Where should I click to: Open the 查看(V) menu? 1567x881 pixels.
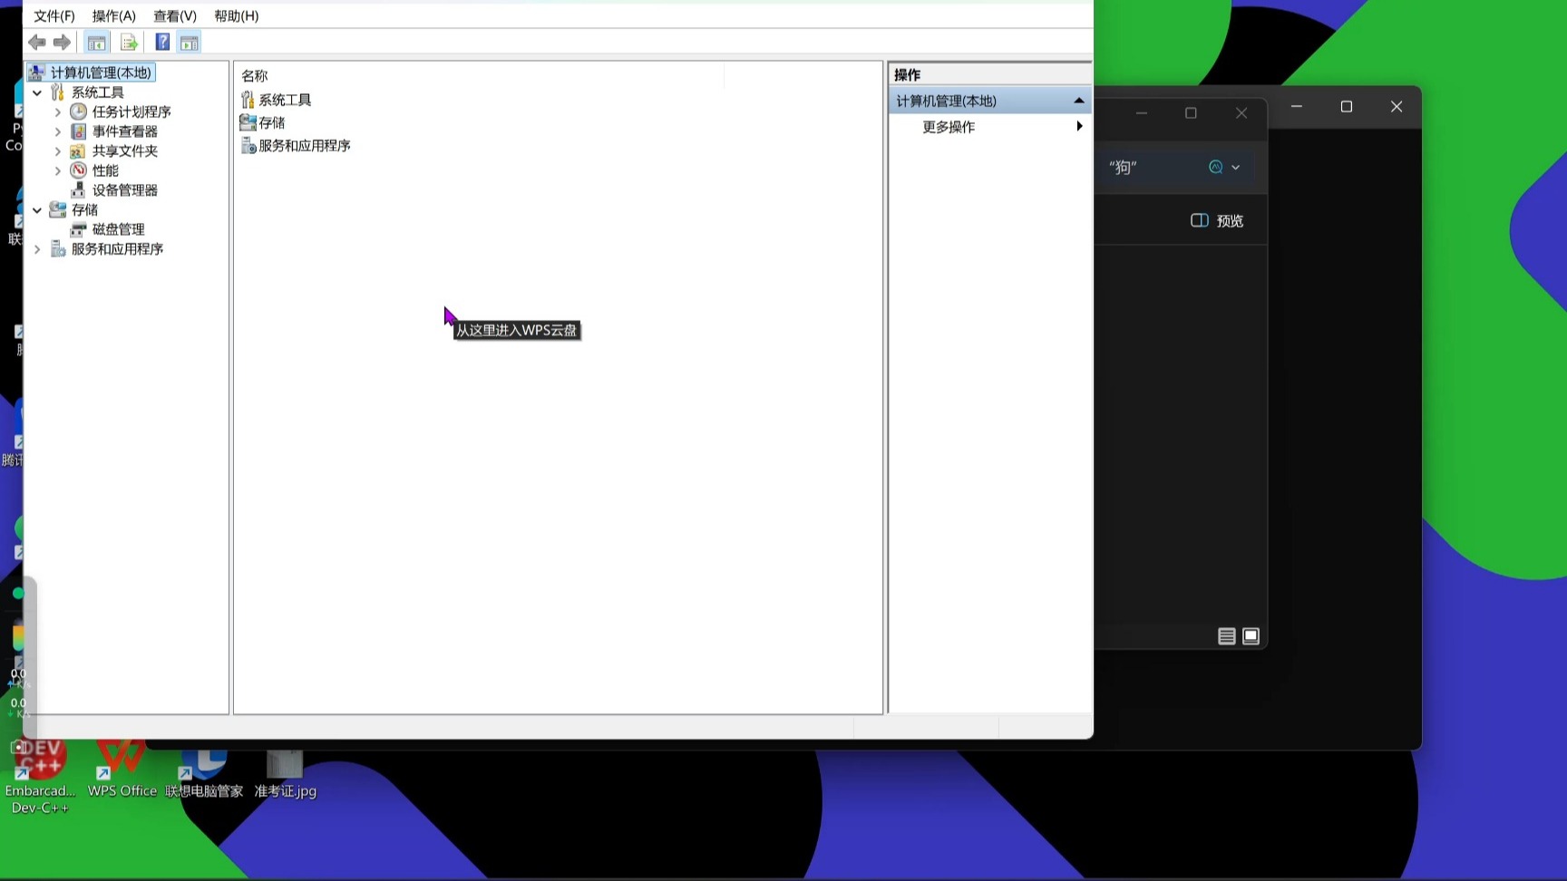pyautogui.click(x=175, y=15)
